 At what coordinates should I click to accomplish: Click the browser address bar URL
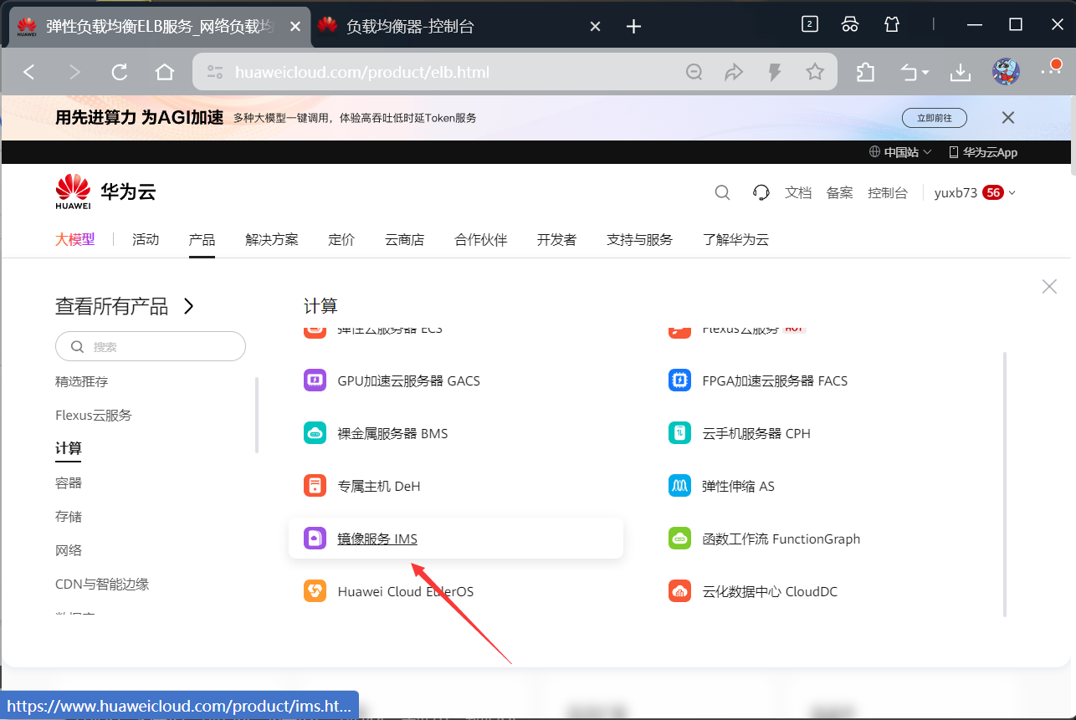tap(362, 72)
